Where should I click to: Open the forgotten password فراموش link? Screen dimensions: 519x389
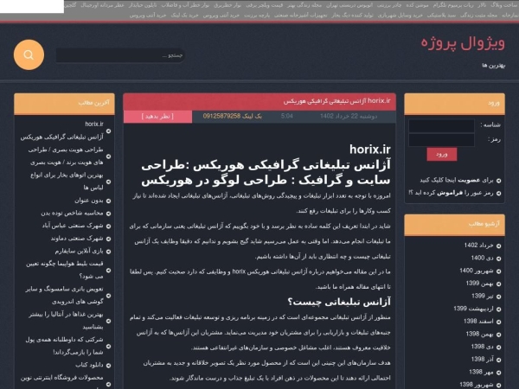pyautogui.click(x=452, y=193)
